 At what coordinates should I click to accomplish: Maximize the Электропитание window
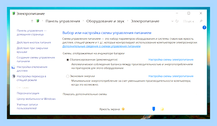point(189,13)
